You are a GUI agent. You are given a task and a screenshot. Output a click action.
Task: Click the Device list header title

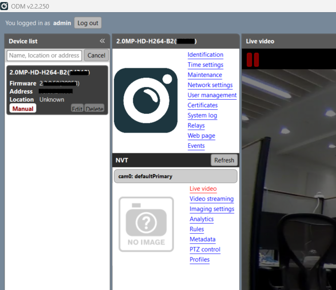(23, 41)
